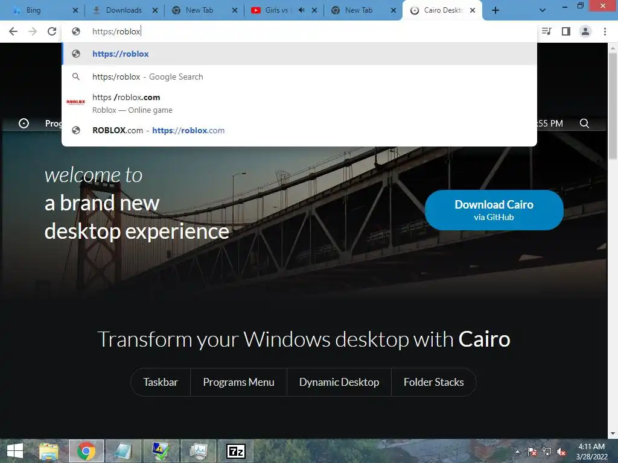618x463 pixels.
Task: Toggle the side panel icon
Action: coord(566,31)
